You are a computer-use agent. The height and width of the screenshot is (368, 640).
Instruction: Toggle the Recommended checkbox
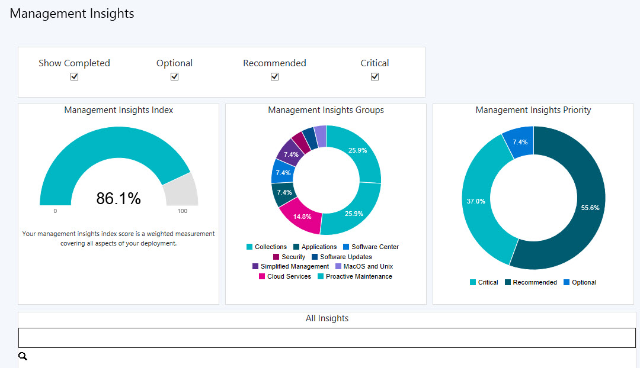[275, 76]
